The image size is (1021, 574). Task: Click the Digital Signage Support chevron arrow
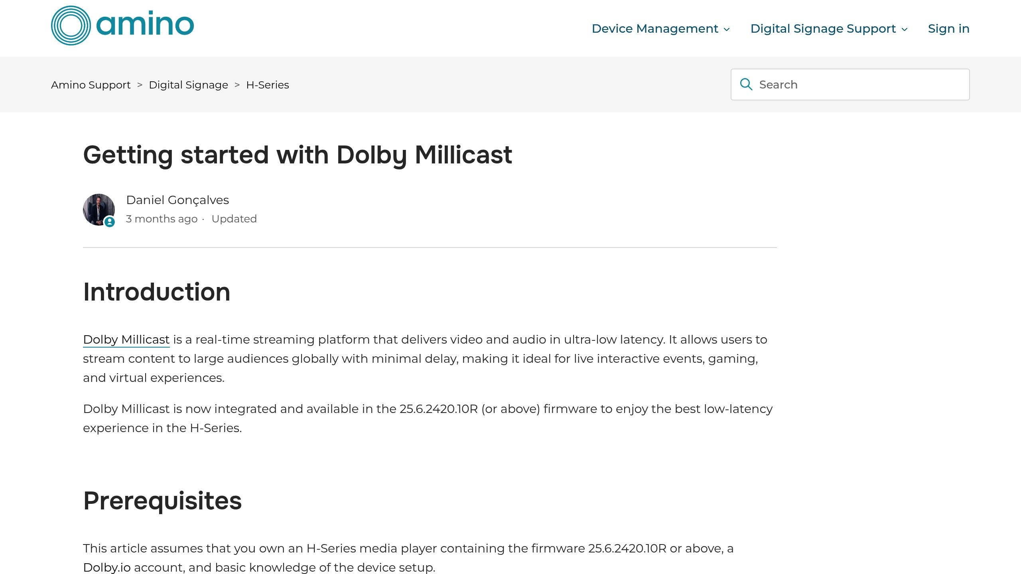[x=905, y=29]
